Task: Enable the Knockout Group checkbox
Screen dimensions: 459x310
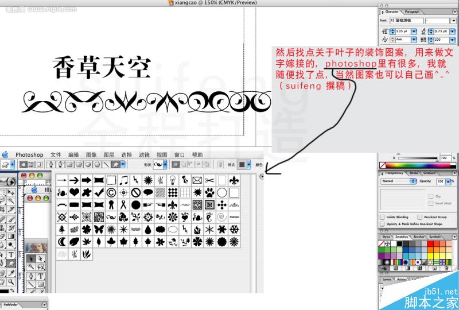Action: click(420, 217)
